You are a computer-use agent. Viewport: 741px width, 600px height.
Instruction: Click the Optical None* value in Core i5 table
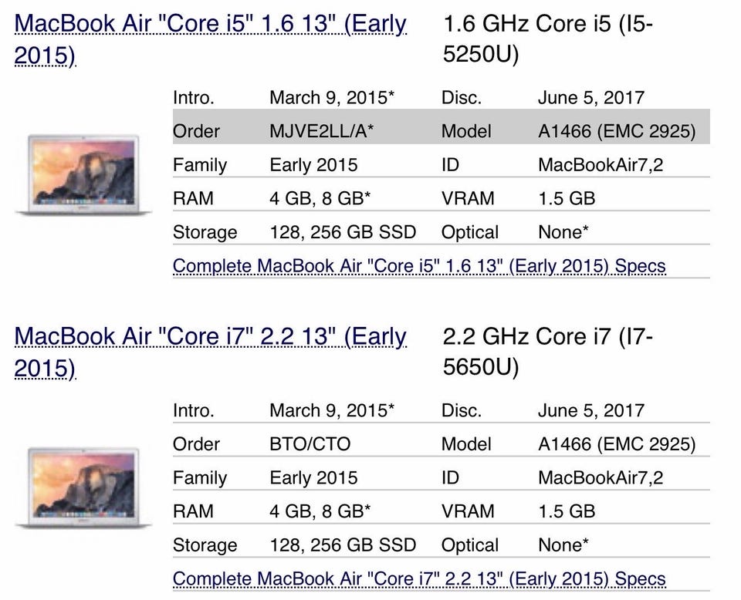(x=563, y=232)
